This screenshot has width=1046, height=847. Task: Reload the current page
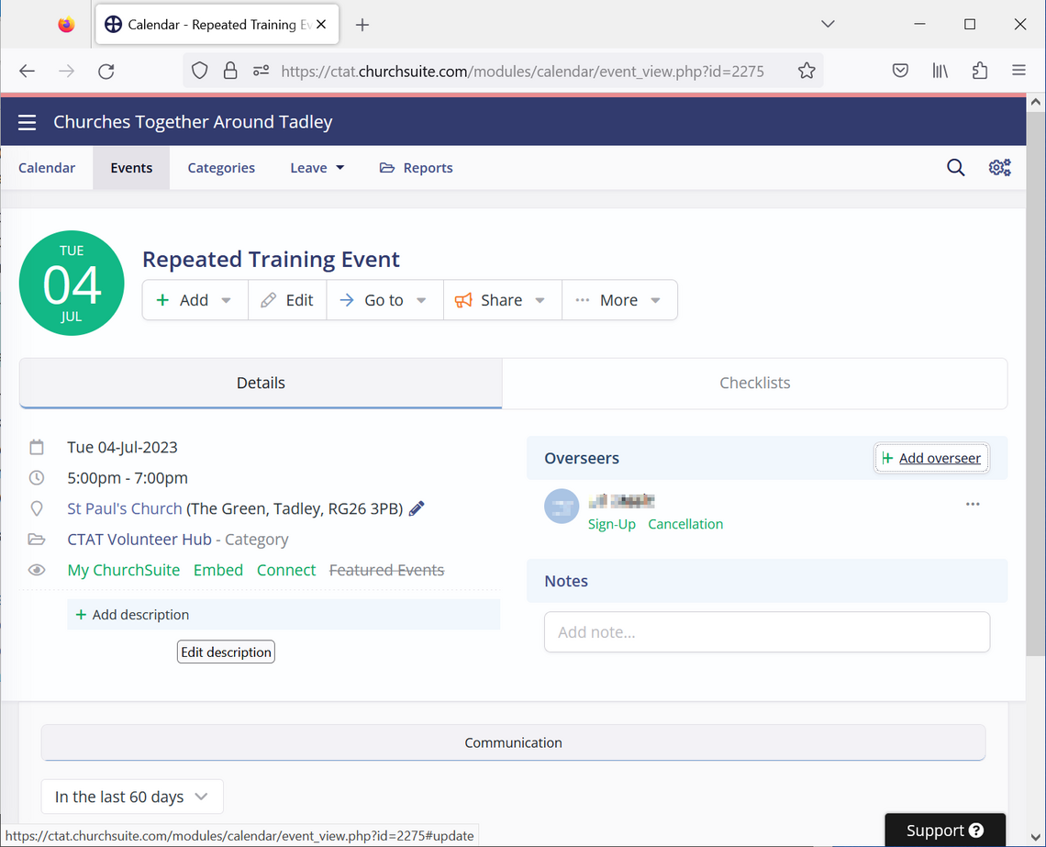[x=106, y=71]
